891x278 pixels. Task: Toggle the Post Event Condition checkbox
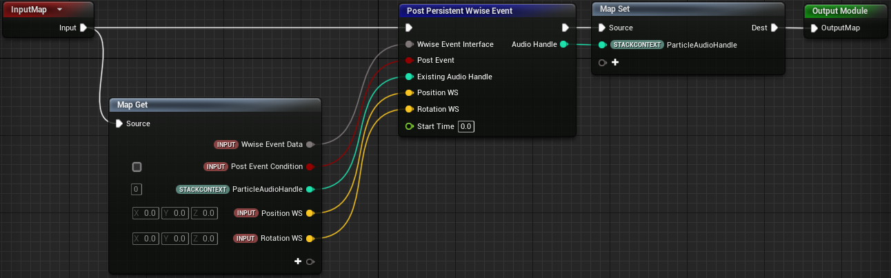pyautogui.click(x=137, y=167)
